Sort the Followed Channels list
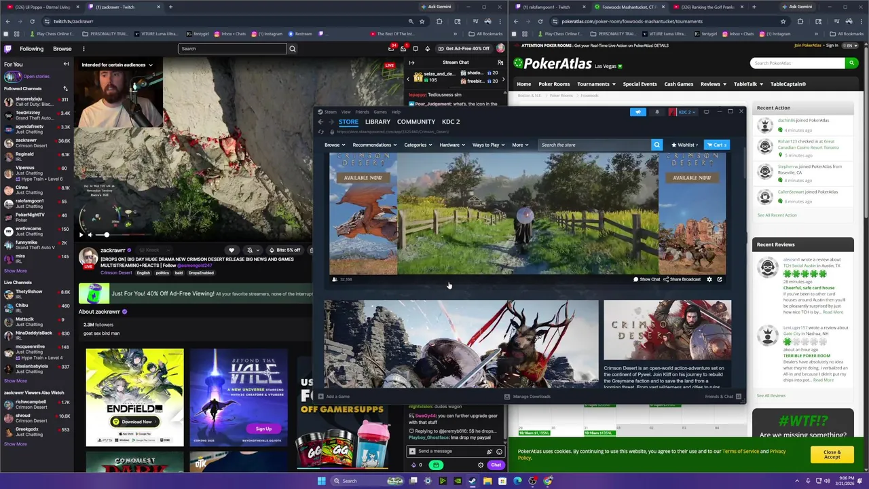This screenshot has width=869, height=489. pos(65,88)
